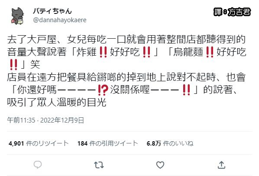
Task: Click the 件のリツイート label
Action: 47,143
